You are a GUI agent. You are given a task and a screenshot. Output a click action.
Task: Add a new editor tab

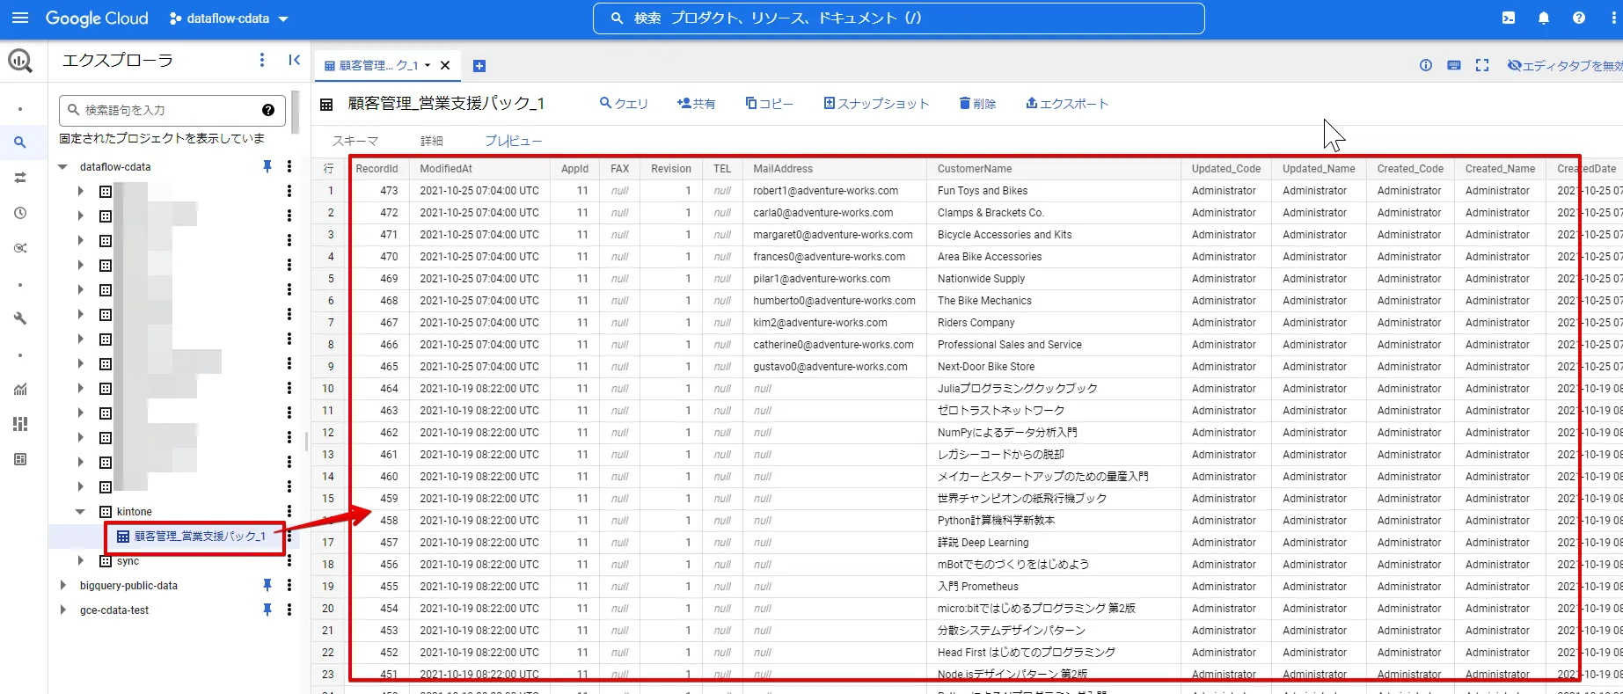(479, 66)
